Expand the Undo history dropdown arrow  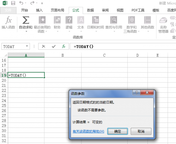(25, 3)
